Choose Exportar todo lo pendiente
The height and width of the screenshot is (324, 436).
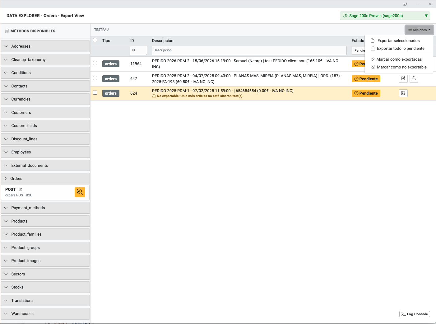(x=399, y=48)
